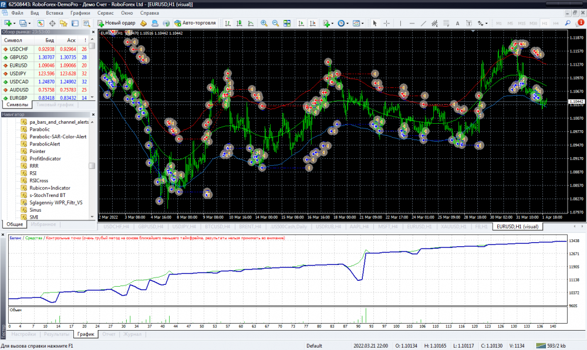
Task: Open the tile windows layout icon
Action: 287,23
